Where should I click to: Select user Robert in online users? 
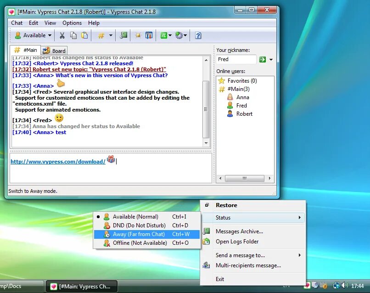tap(244, 114)
